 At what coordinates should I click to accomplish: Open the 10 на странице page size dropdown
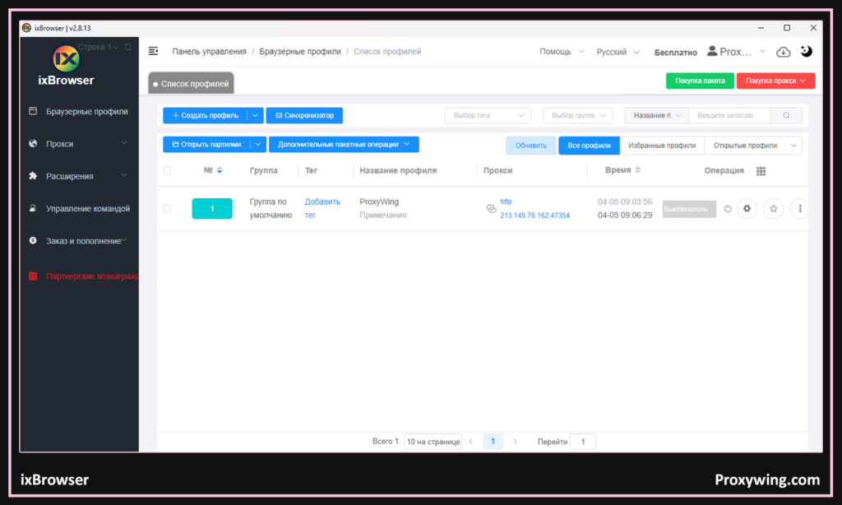click(433, 442)
